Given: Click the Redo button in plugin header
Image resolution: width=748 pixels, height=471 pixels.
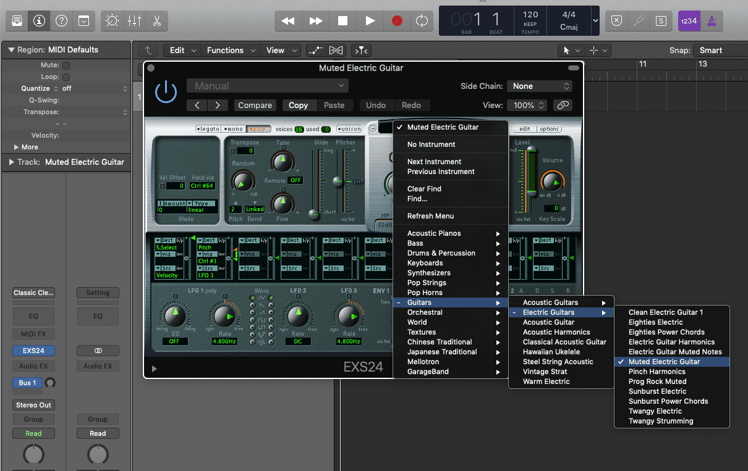Looking at the screenshot, I should [411, 105].
